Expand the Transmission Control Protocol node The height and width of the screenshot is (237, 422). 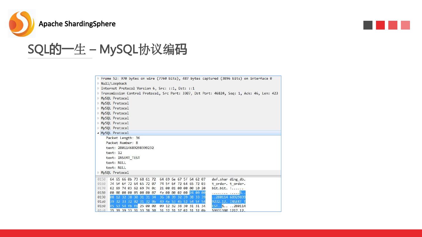98,93
